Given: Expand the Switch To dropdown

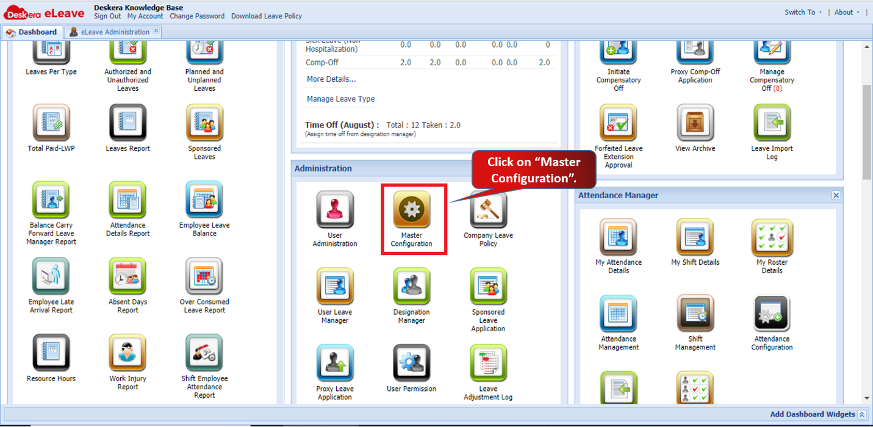Looking at the screenshot, I should click(x=801, y=12).
